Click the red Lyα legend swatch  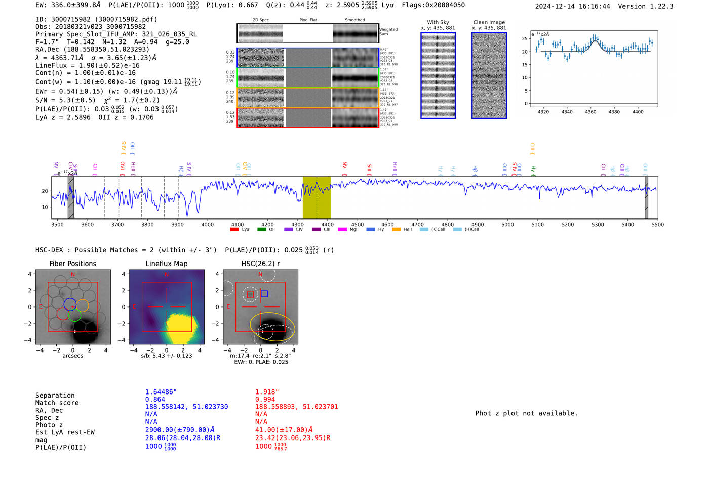point(234,229)
